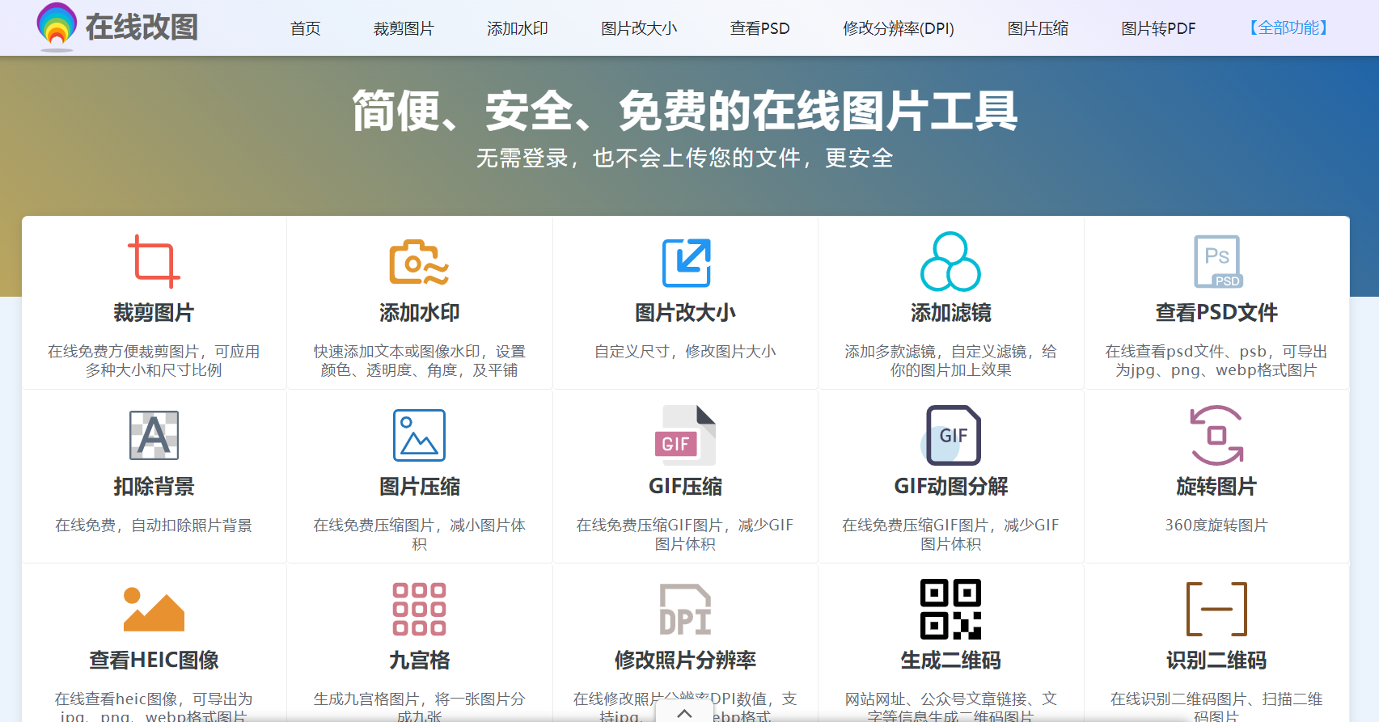The image size is (1379, 722).
Task: Click the pink GIF compression icon
Action: pos(685,435)
